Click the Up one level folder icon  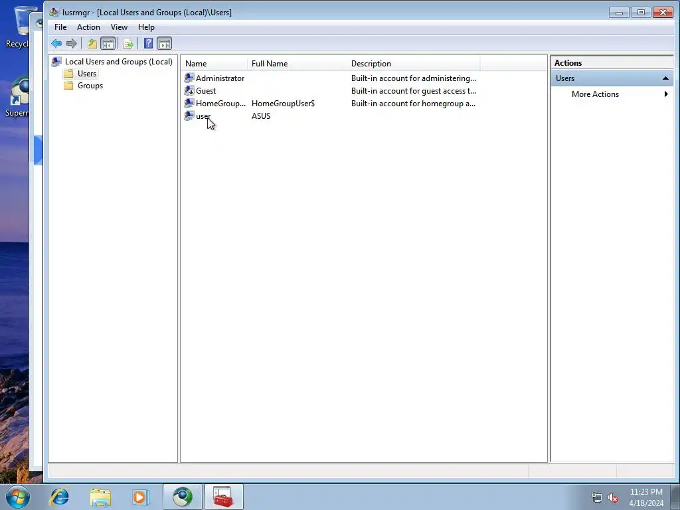point(92,43)
